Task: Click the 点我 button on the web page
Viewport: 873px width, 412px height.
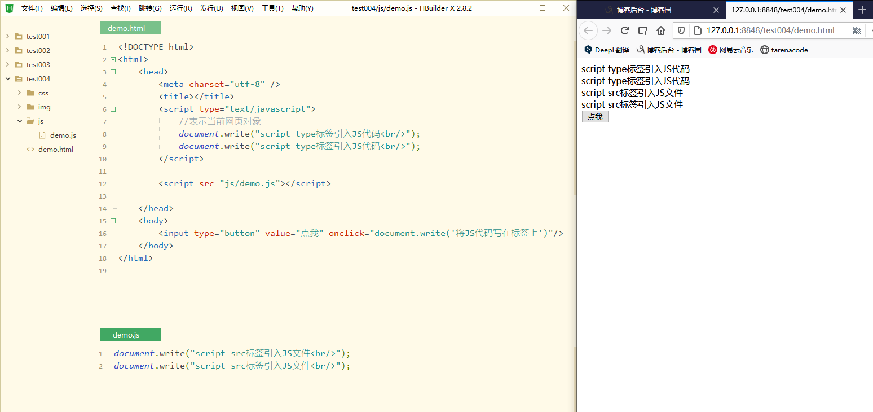Action: pyautogui.click(x=595, y=117)
